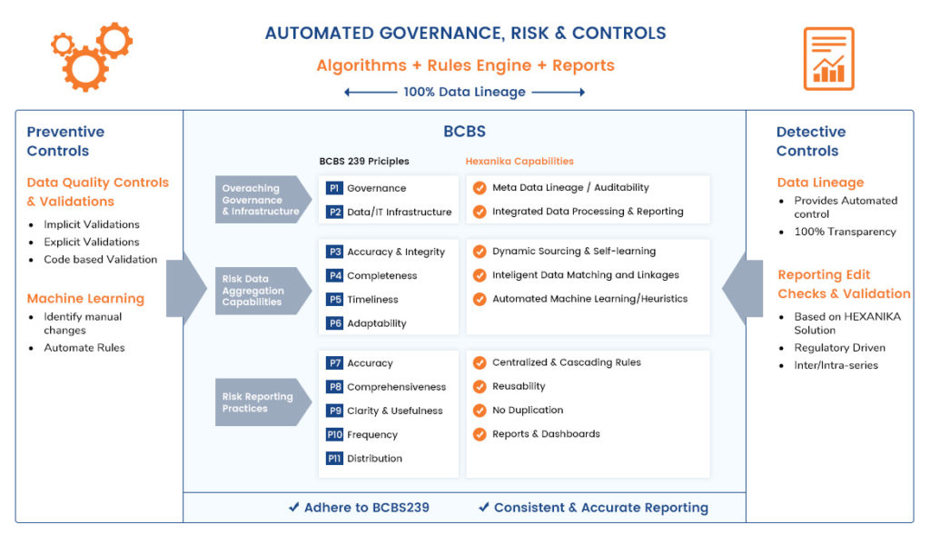Select the P5 Timeliness badge

(334, 300)
